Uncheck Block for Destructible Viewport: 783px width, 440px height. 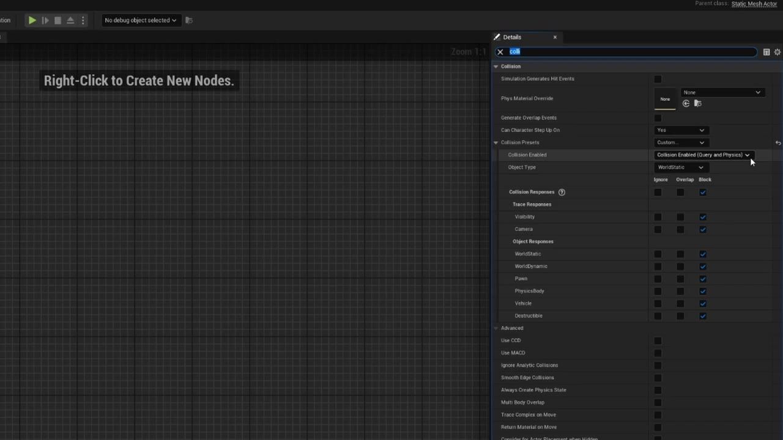point(703,316)
